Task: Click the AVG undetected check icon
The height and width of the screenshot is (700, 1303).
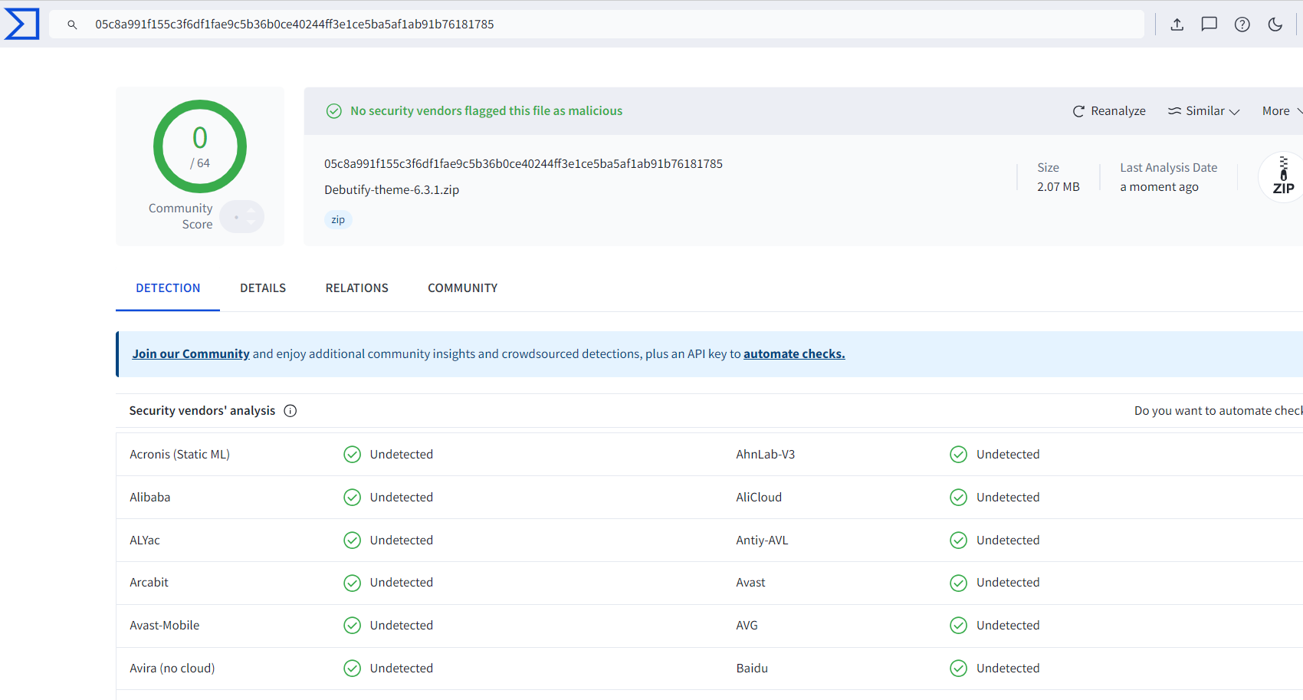Action: tap(959, 626)
